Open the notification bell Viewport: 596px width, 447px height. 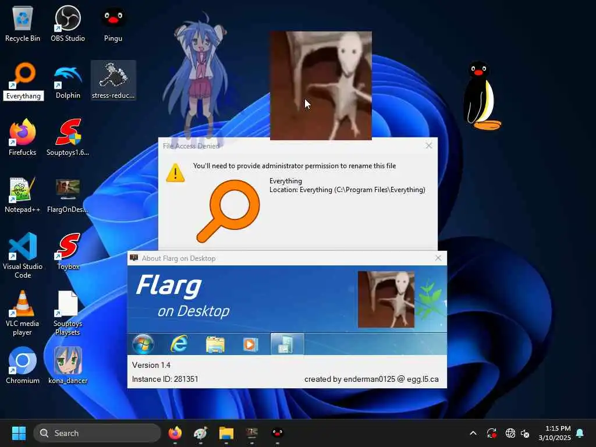point(580,433)
